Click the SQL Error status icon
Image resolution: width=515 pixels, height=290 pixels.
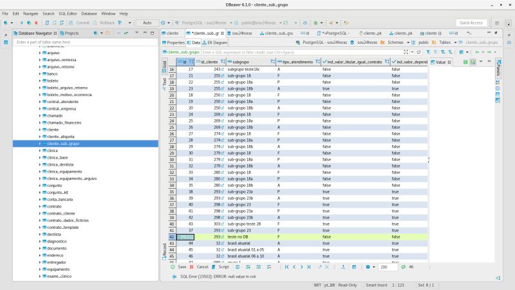[x=174, y=276]
